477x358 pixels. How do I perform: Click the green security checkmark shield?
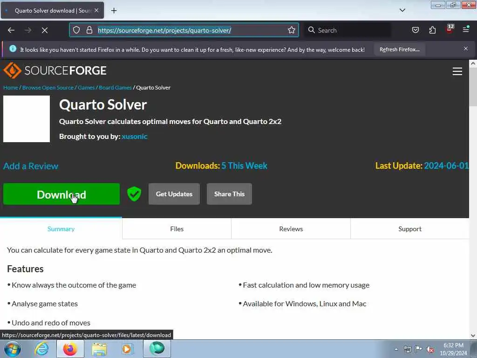coord(134,194)
